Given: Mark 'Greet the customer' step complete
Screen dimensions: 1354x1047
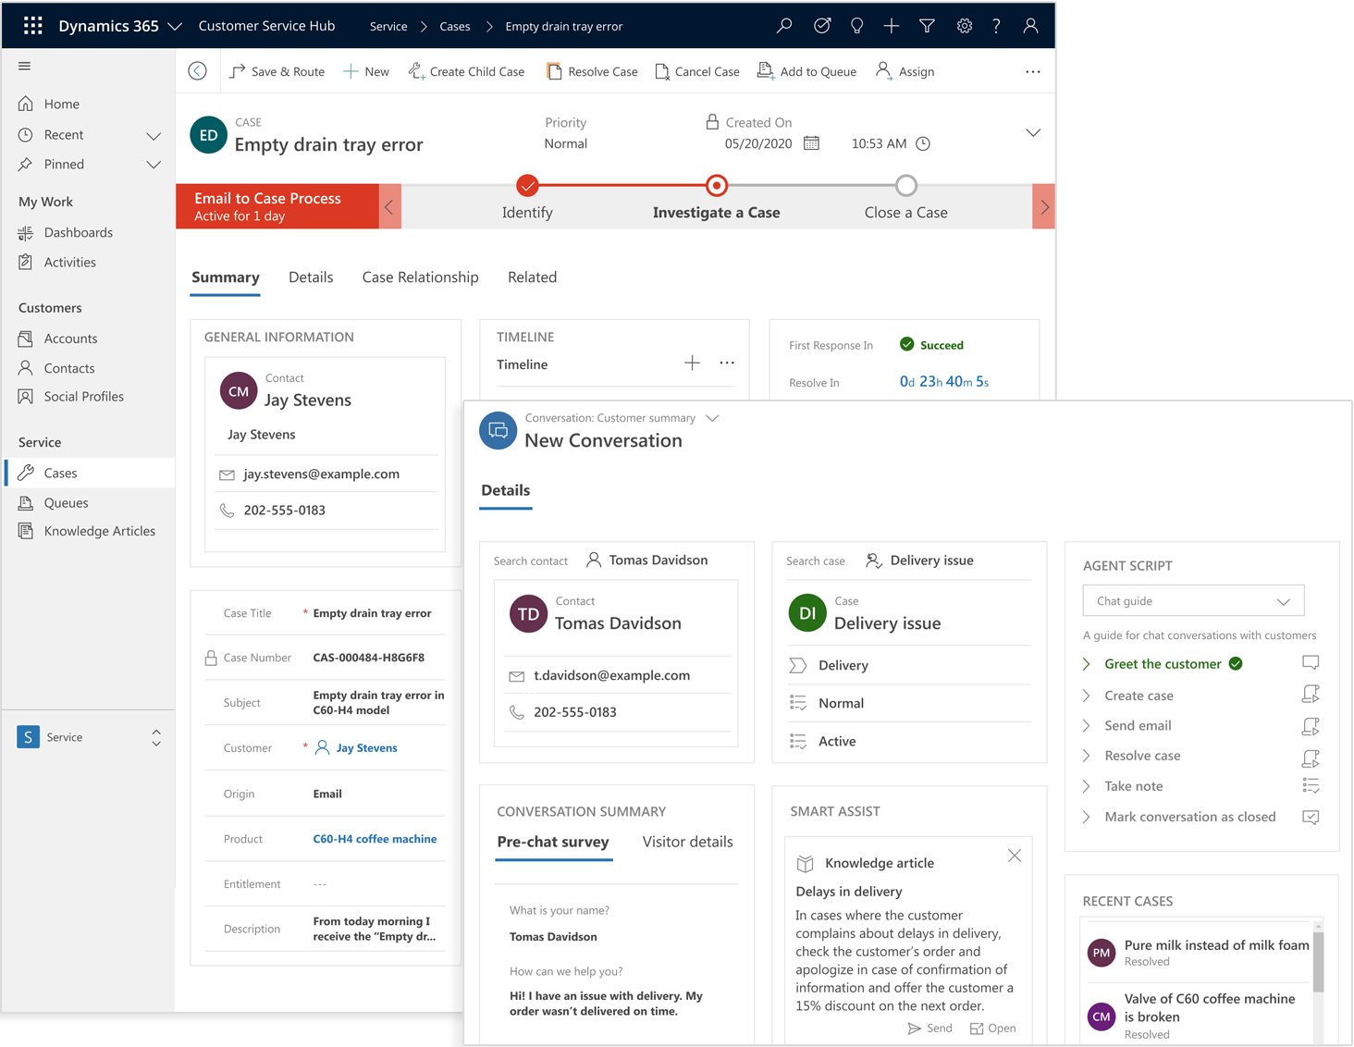Looking at the screenshot, I should pyautogui.click(x=1236, y=663).
